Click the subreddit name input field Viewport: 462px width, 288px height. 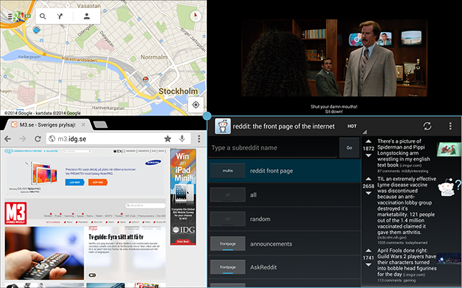click(273, 148)
